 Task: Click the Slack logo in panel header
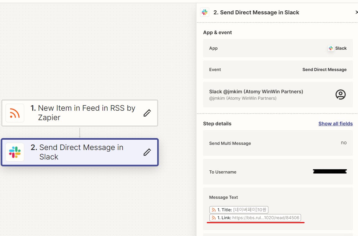[205, 12]
